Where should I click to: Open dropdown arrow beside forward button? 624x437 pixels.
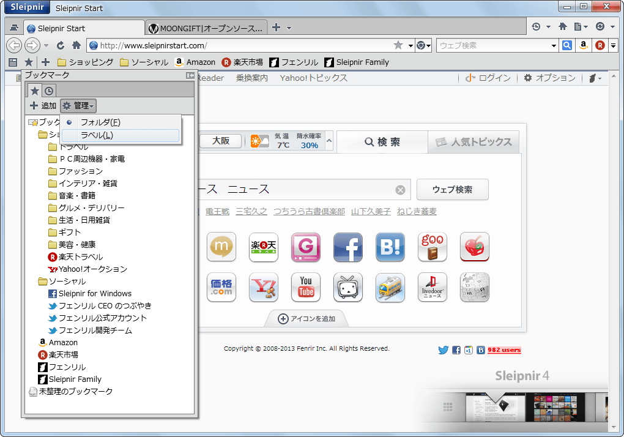pos(46,46)
